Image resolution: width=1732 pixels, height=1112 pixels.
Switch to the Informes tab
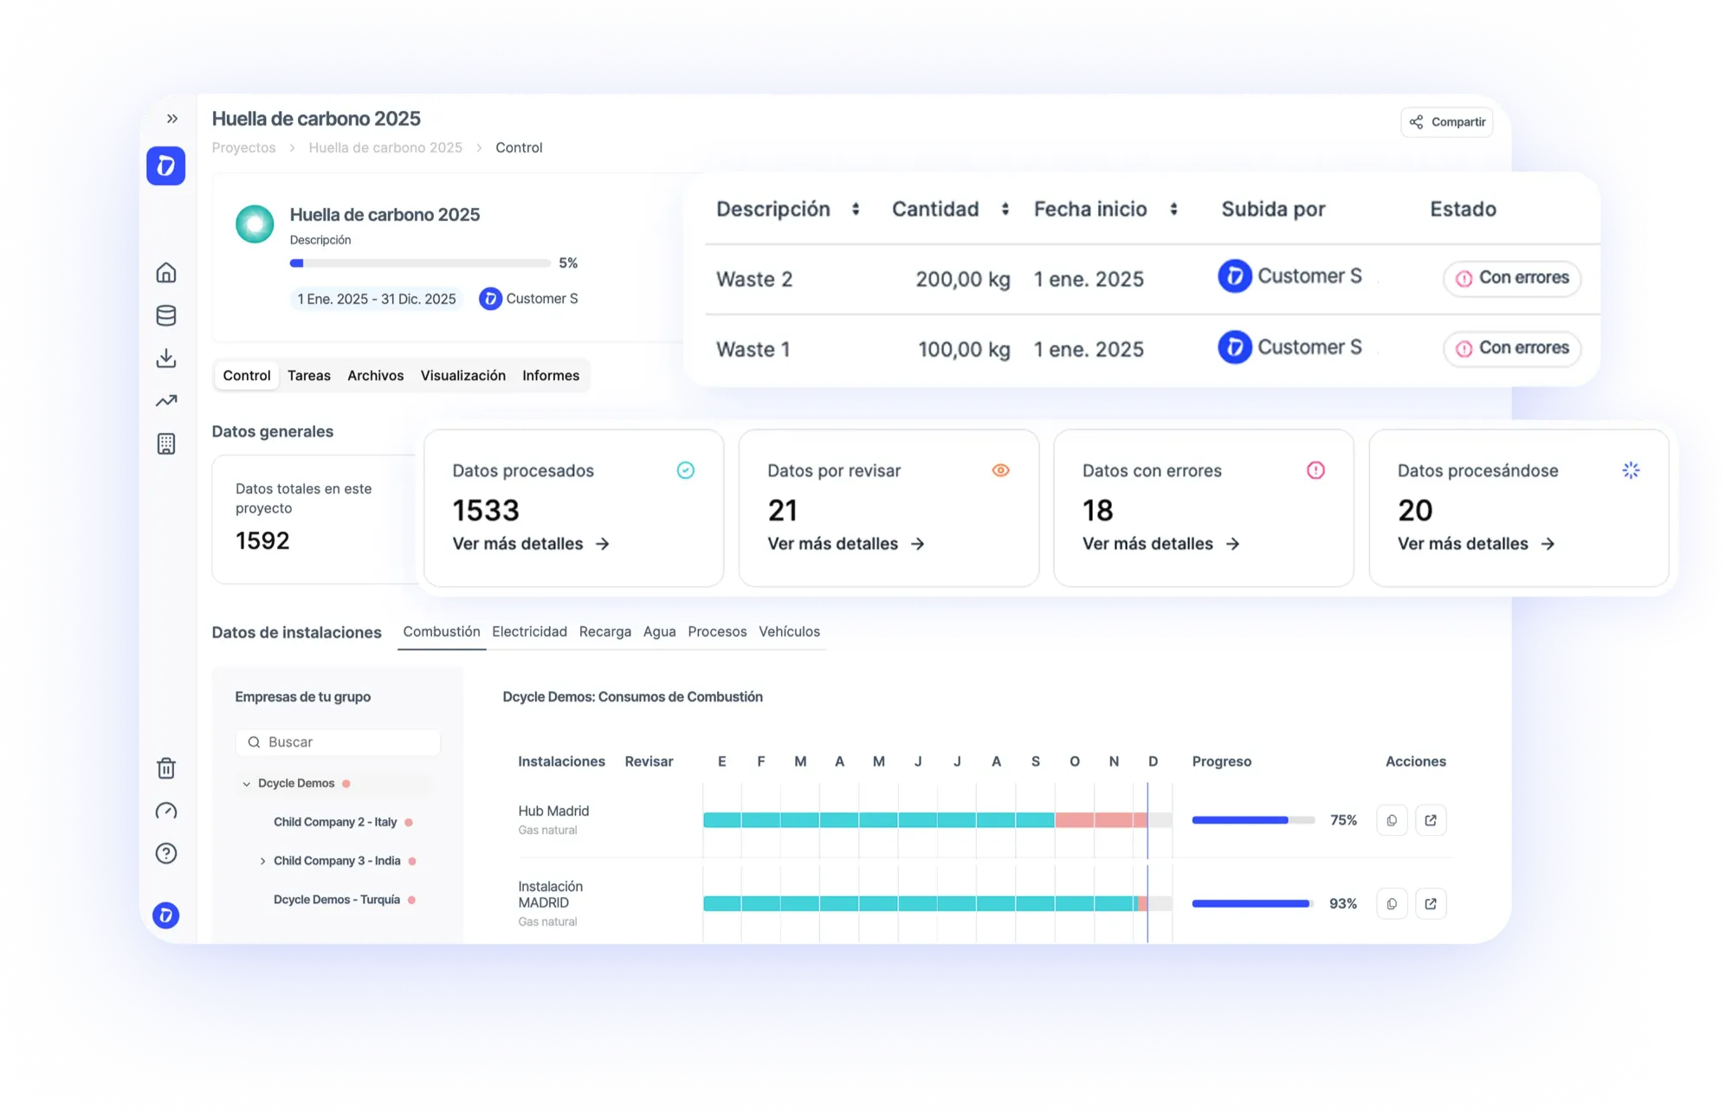coord(551,375)
